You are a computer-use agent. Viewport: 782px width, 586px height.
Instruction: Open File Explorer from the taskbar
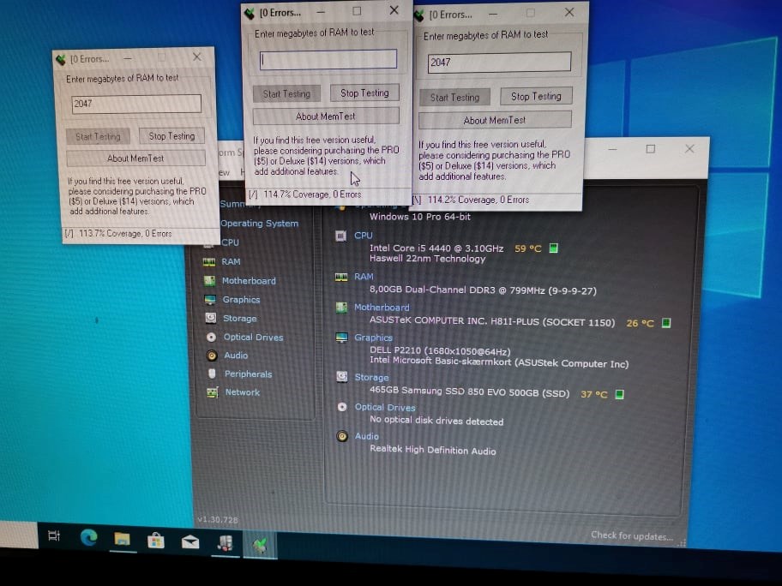pyautogui.click(x=122, y=539)
